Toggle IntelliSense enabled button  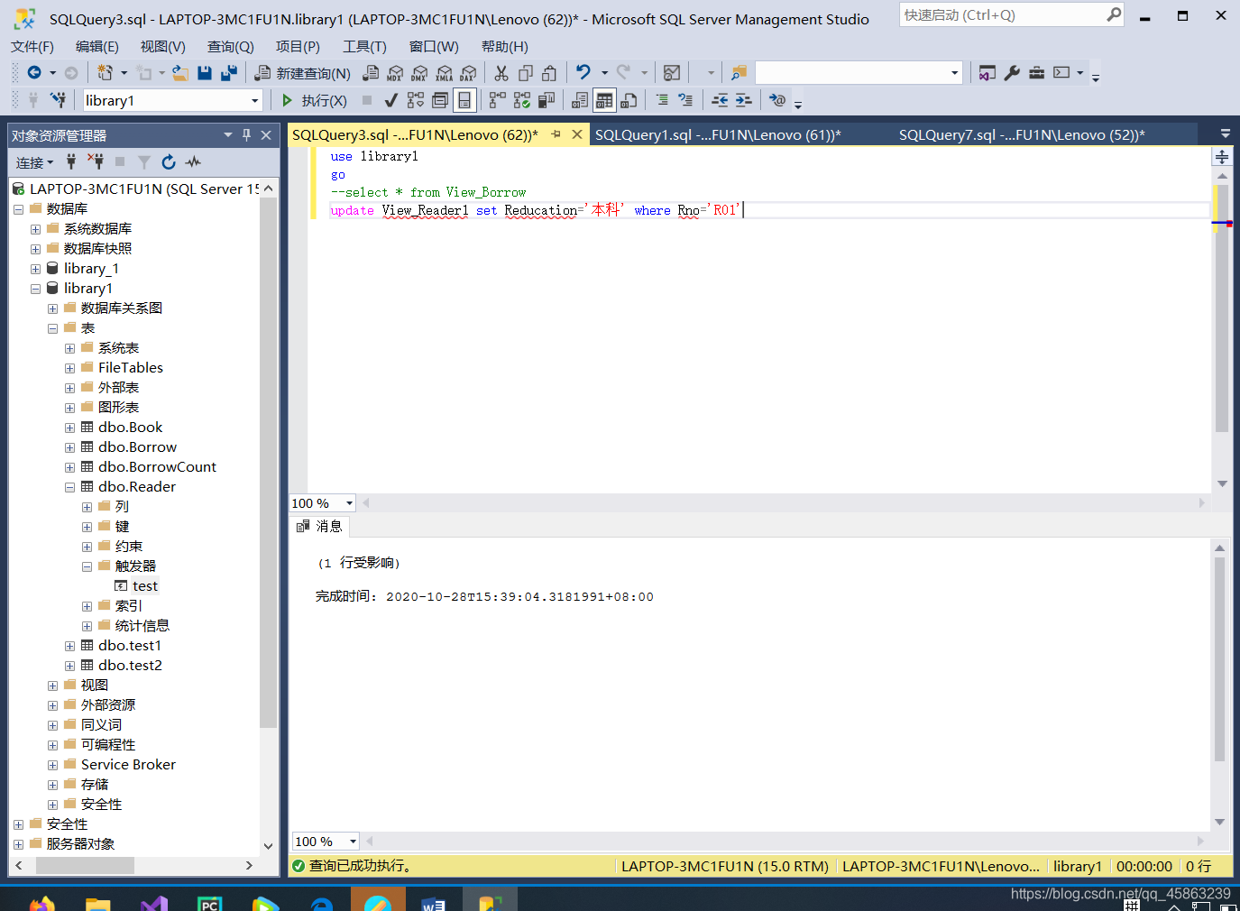464,100
